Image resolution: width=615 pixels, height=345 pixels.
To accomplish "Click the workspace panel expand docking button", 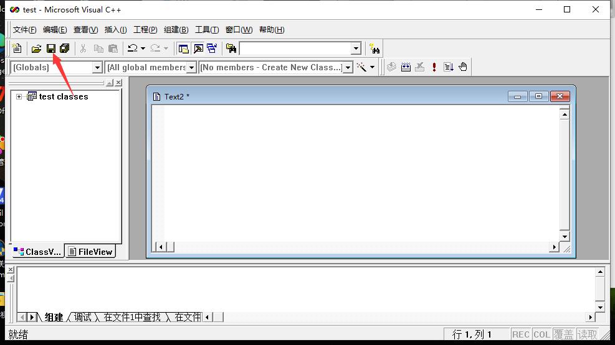I will tap(110, 83).
